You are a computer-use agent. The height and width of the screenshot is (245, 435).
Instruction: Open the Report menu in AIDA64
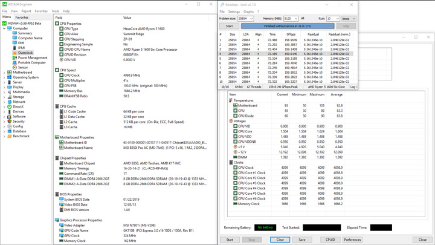tap(26, 11)
